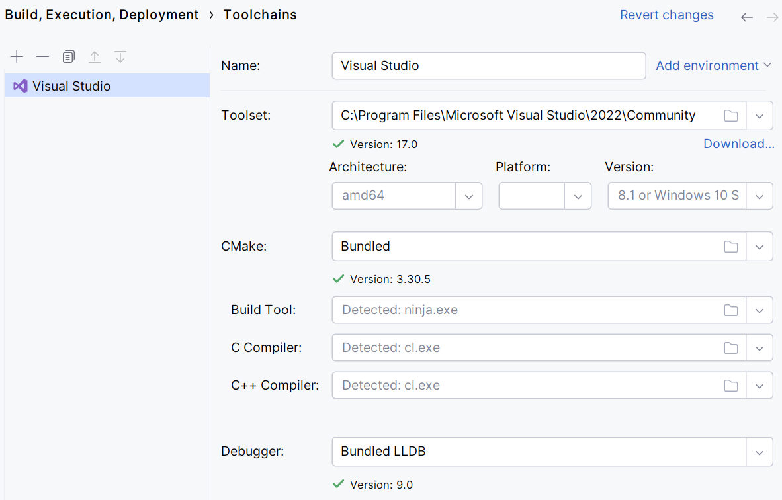Browse for a CMake executable using the folder icon
The width and height of the screenshot is (782, 500).
pos(730,246)
